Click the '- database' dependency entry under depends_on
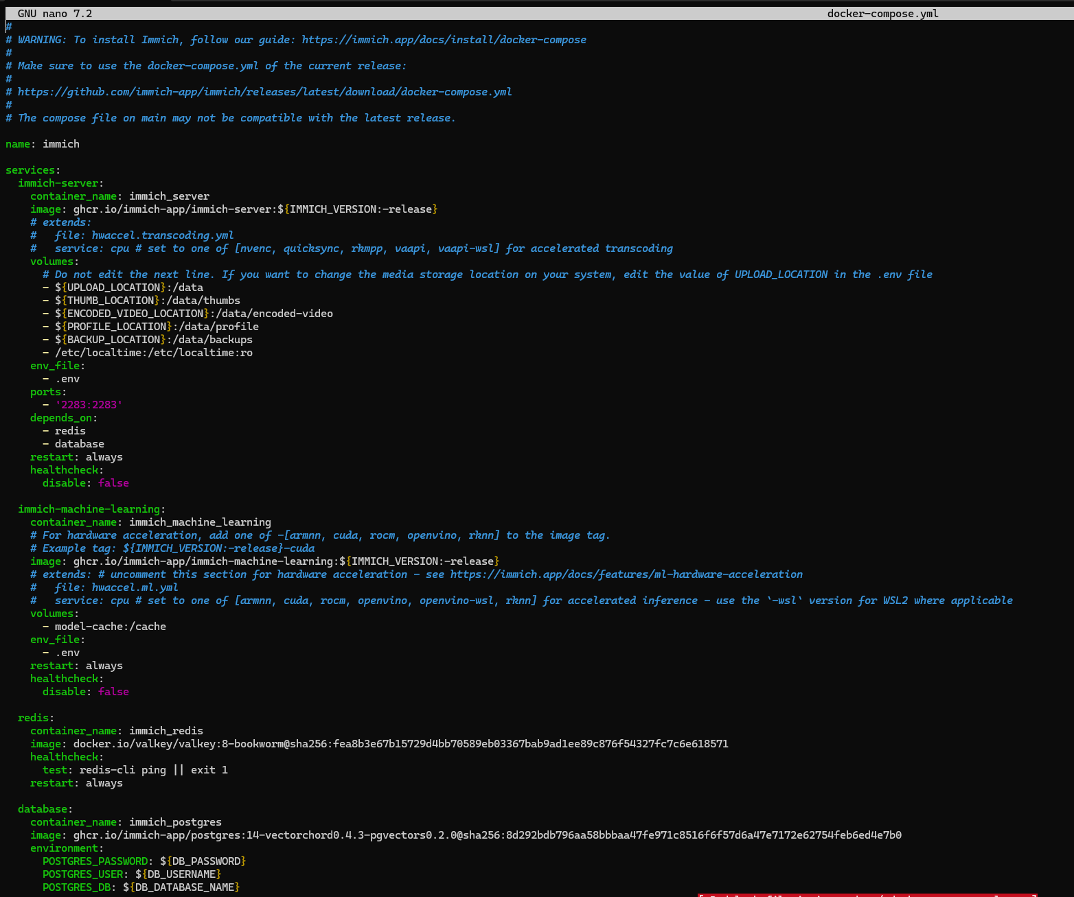This screenshot has width=1074, height=897. tap(73, 444)
